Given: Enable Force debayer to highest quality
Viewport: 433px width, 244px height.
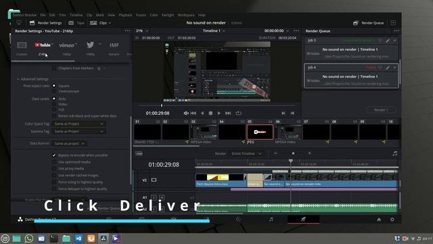Looking at the screenshot, I should (54, 188).
